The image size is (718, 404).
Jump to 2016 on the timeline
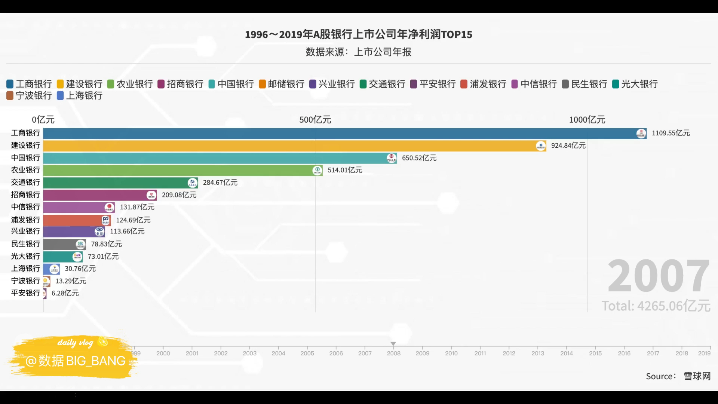click(624, 353)
